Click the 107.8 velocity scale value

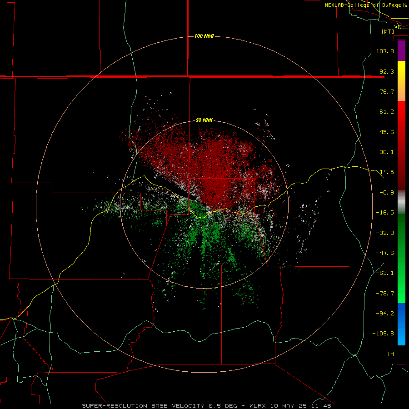(385, 51)
